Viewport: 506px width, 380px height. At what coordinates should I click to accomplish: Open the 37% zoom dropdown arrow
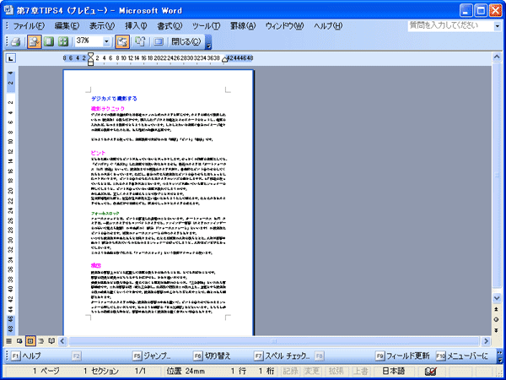[x=106, y=41]
